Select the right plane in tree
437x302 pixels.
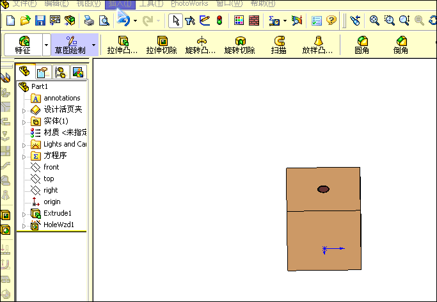point(51,190)
